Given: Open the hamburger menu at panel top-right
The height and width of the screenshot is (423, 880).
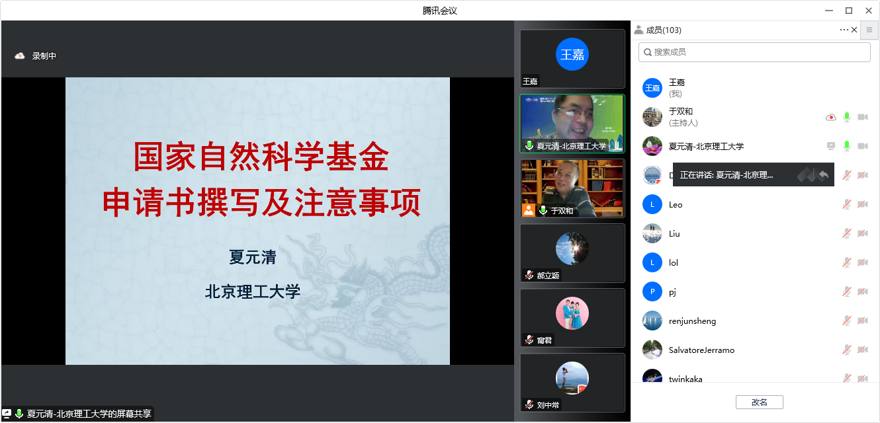Looking at the screenshot, I should click(869, 30).
